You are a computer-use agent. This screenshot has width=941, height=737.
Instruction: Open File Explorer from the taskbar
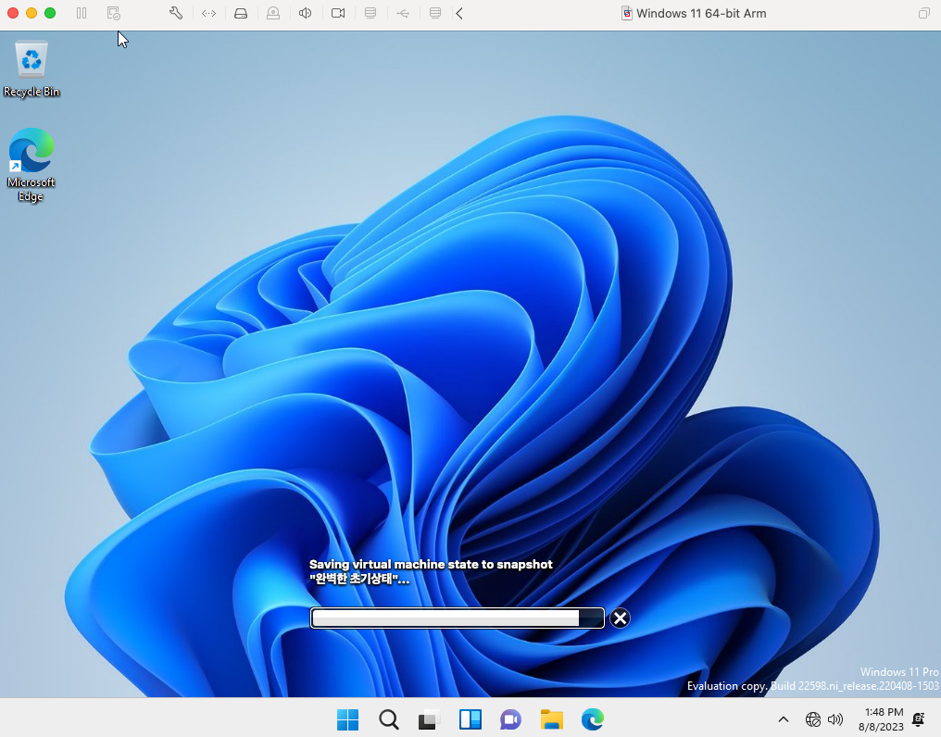click(x=551, y=719)
